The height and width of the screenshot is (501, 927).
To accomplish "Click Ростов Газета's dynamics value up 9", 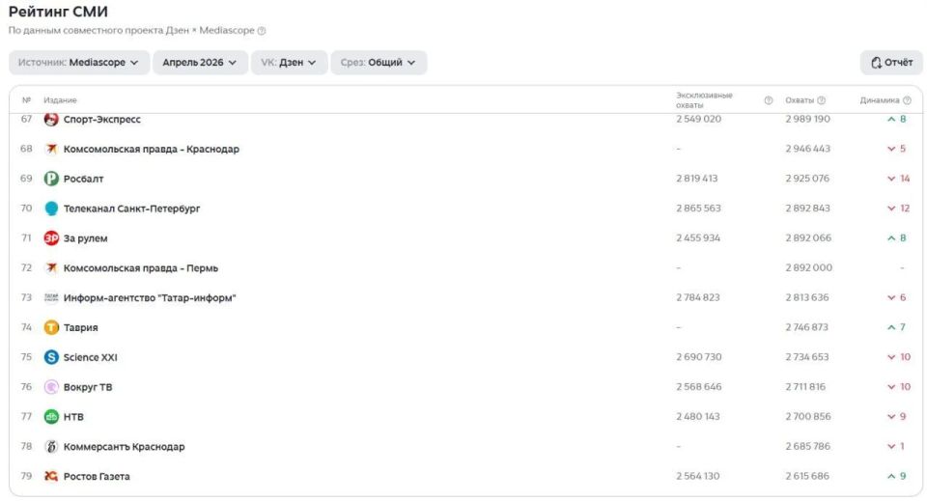I will tap(896, 476).
